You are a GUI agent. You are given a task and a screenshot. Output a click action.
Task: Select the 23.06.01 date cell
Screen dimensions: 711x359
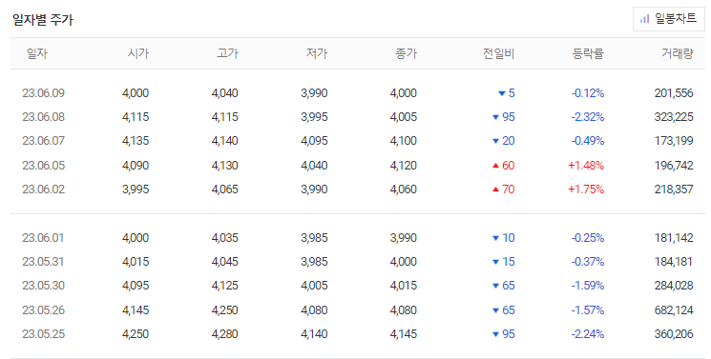pos(43,238)
